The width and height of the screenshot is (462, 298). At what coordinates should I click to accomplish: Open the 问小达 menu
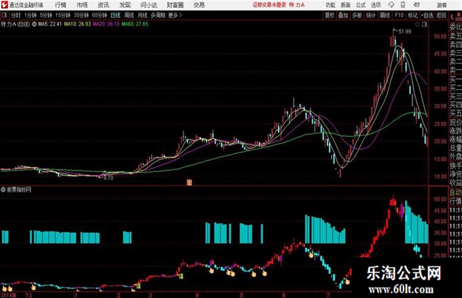[149, 5]
